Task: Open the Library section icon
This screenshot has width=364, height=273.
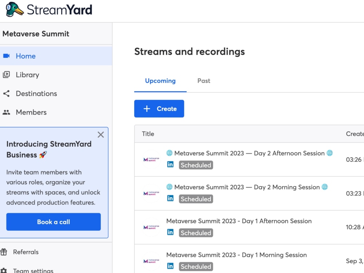Action: tap(6, 75)
